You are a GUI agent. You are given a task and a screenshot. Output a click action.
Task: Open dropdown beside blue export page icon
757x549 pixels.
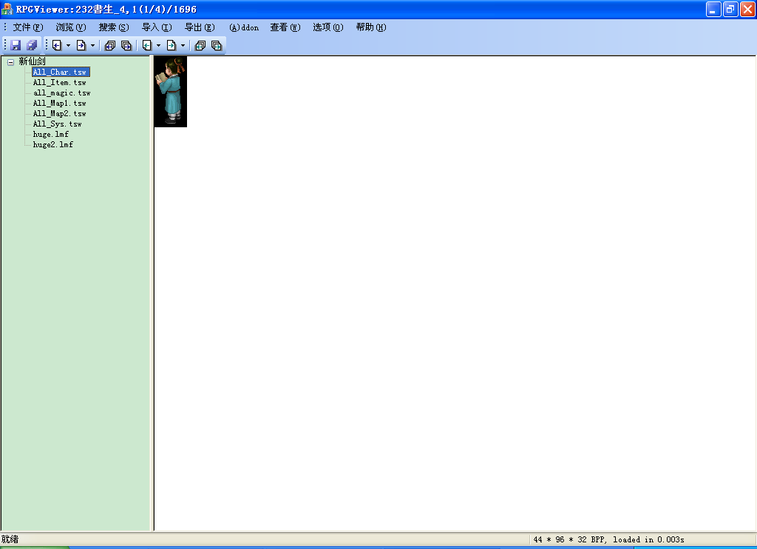[92, 45]
